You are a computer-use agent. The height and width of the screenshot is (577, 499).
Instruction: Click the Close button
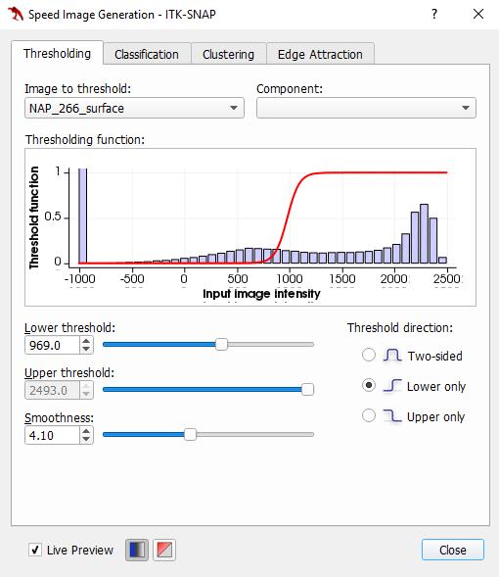[453, 550]
